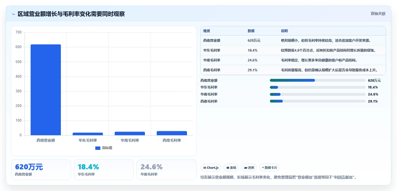
Task: Click the icon inside Chart.js chip
Action: point(205,168)
